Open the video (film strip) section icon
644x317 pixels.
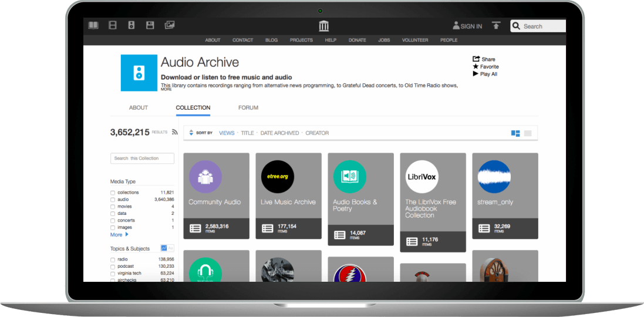click(113, 25)
